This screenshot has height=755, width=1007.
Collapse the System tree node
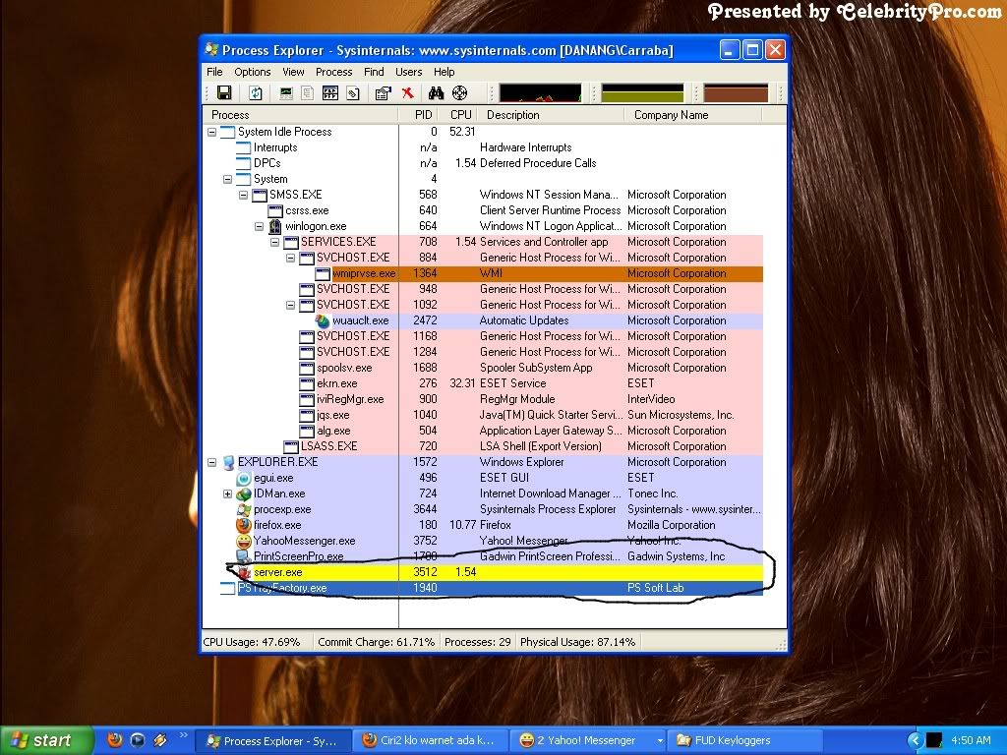pos(227,179)
